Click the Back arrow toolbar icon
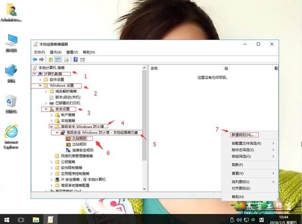Viewport: 302px width, 224px height. pos(35,60)
